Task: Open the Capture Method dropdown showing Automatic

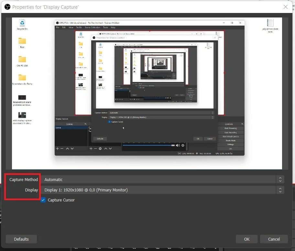Action: pyautogui.click(x=163, y=179)
